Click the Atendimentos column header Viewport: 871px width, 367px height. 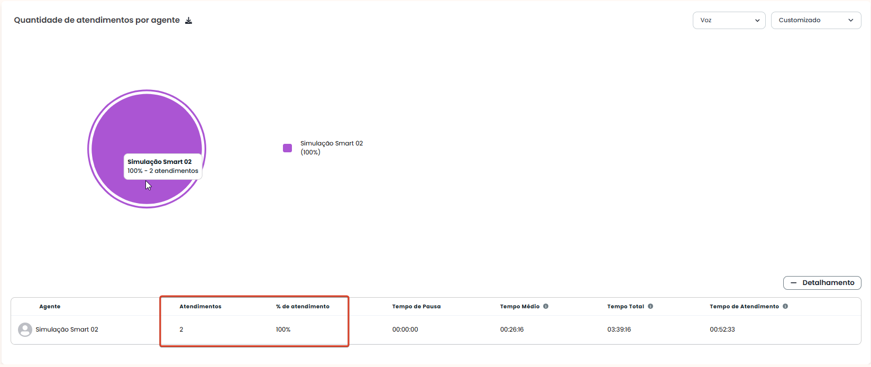tap(200, 307)
